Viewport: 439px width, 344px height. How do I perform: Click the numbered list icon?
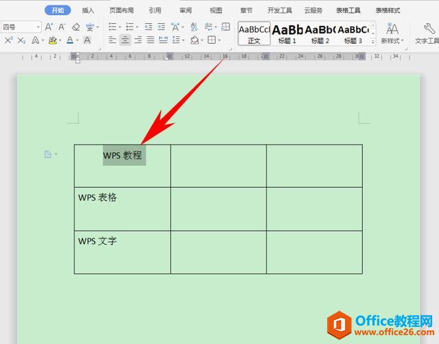pyautogui.click(x=130, y=27)
